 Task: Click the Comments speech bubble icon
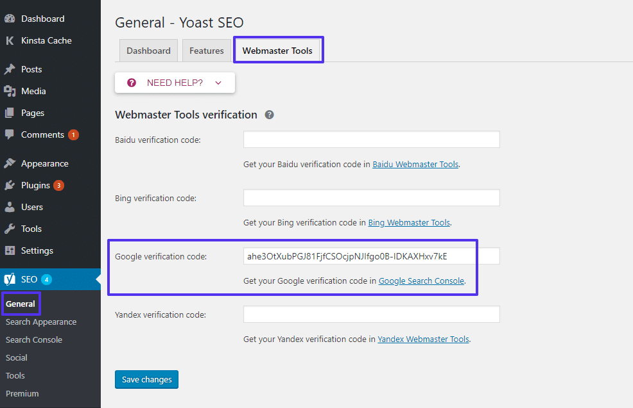10,135
